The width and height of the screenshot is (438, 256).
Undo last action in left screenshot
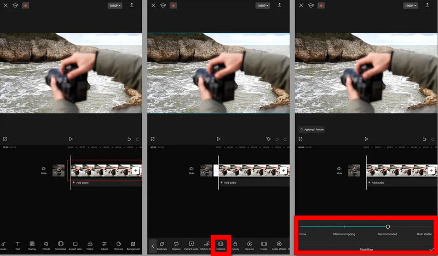click(x=129, y=139)
